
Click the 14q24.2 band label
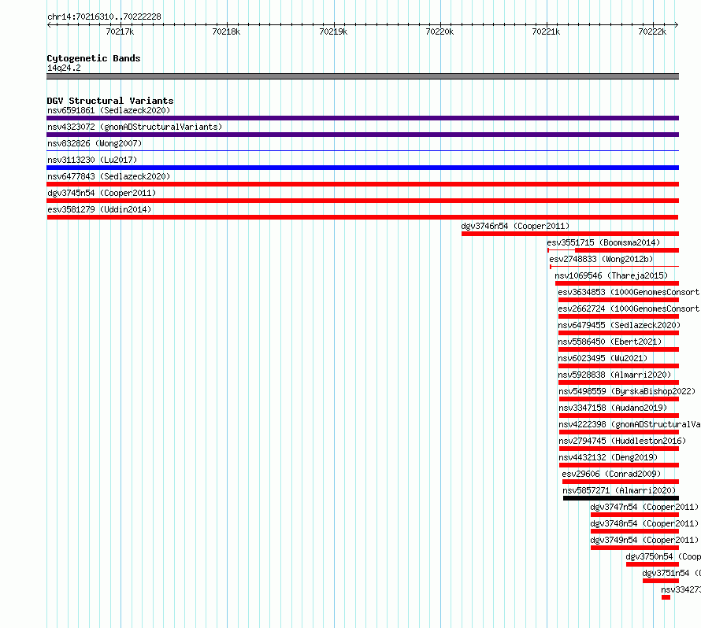pyautogui.click(x=64, y=68)
